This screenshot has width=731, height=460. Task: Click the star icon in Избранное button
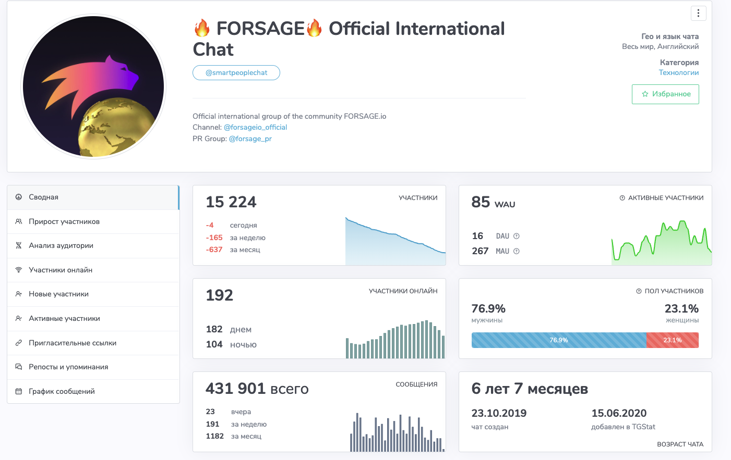coord(645,94)
